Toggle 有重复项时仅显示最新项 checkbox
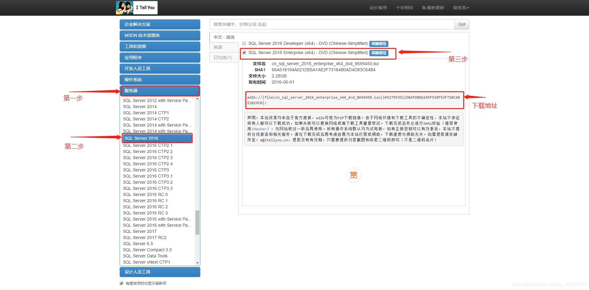 coord(121,283)
